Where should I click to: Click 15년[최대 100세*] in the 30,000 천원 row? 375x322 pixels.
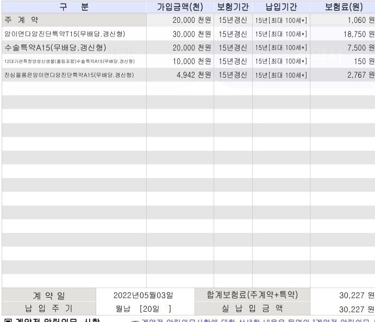pos(281,34)
